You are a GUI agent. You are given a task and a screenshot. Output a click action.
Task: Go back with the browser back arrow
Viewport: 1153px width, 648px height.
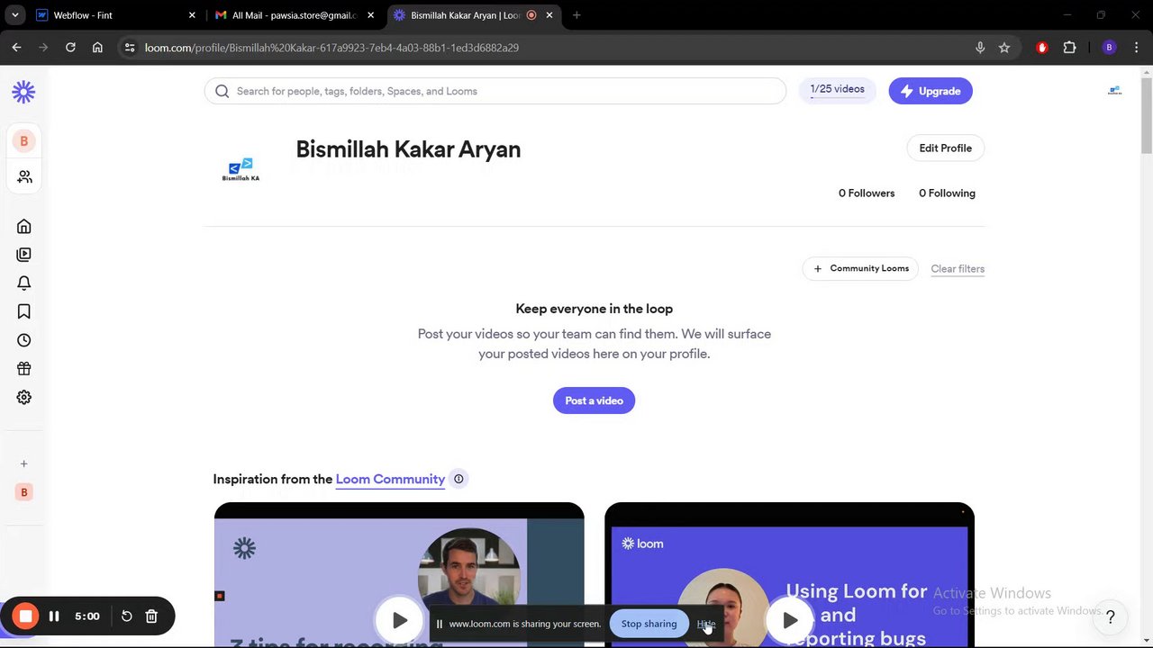pos(16,48)
